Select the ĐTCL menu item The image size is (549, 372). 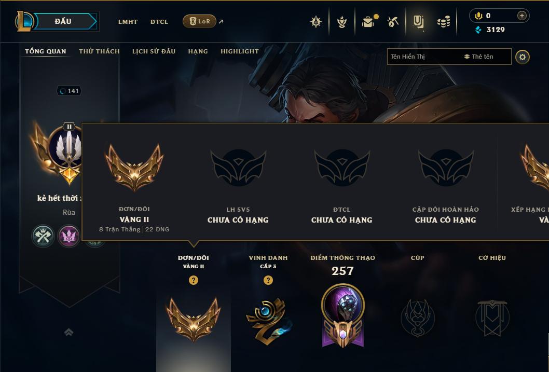(x=159, y=22)
